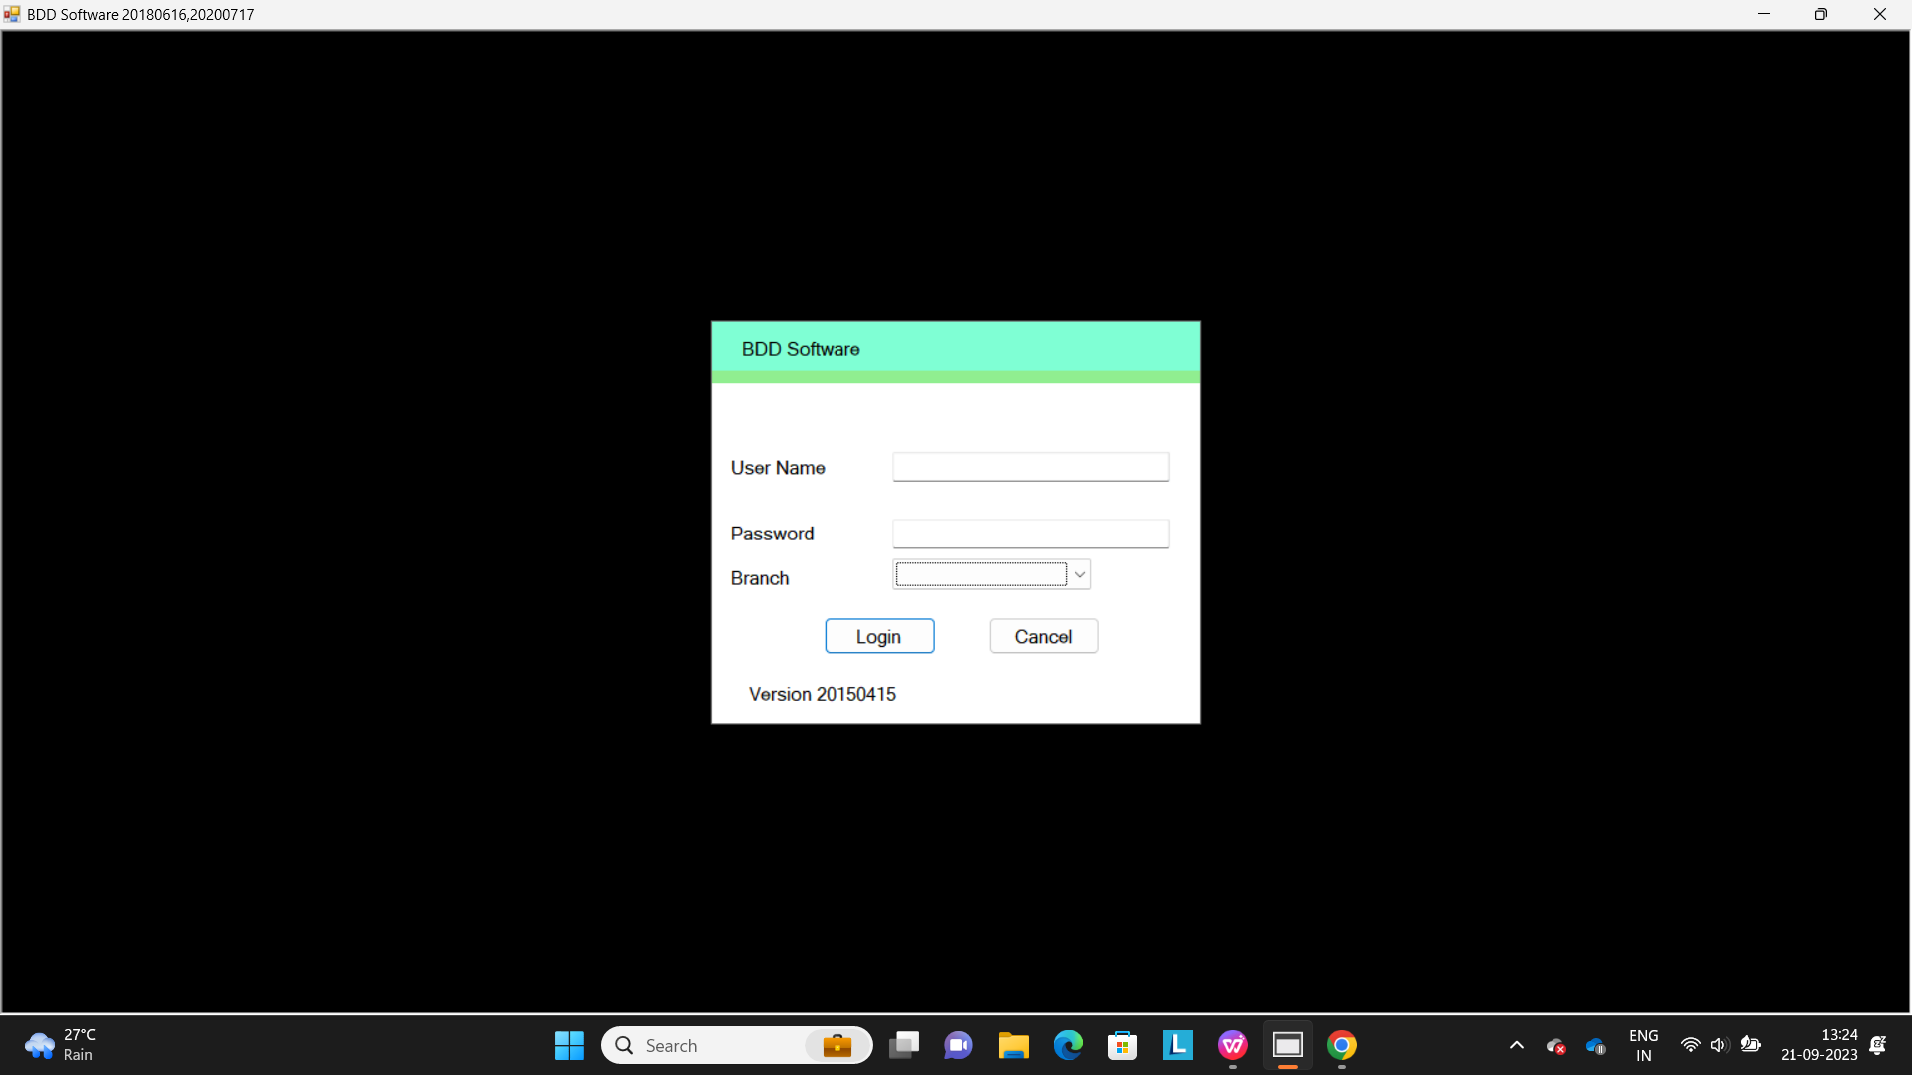Open the blue L app icon
1912x1075 pixels.
[1178, 1045]
